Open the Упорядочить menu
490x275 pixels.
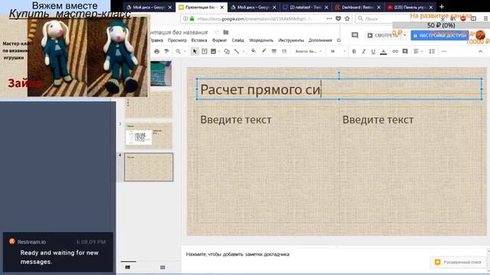pyautogui.click(x=261, y=40)
